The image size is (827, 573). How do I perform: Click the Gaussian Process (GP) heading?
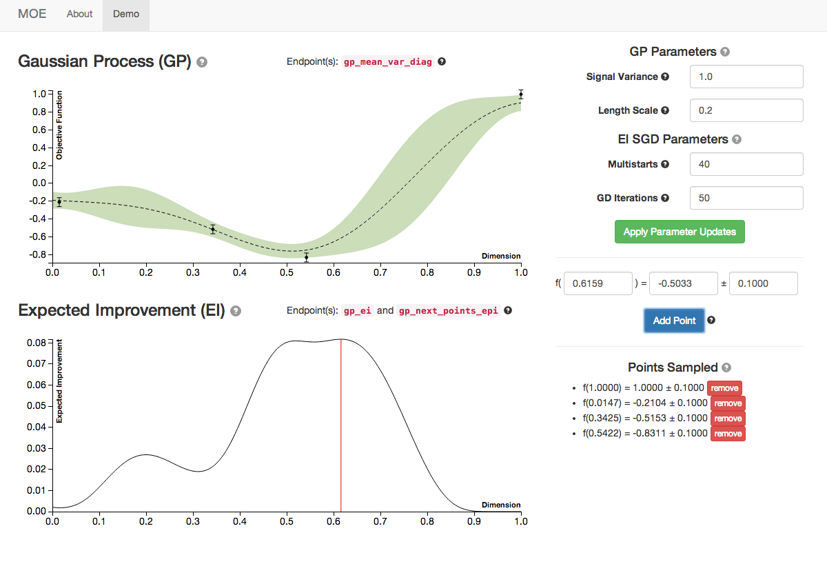click(x=105, y=61)
